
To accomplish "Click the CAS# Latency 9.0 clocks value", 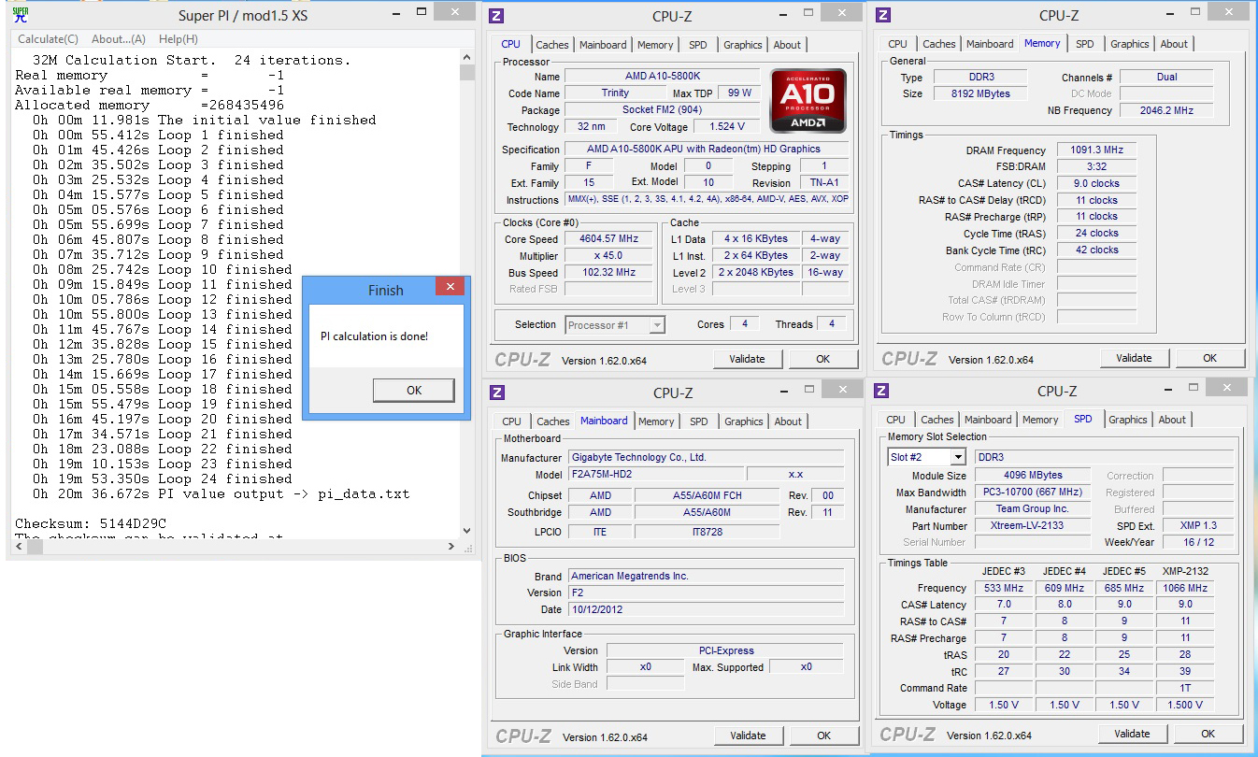I will point(1096,183).
